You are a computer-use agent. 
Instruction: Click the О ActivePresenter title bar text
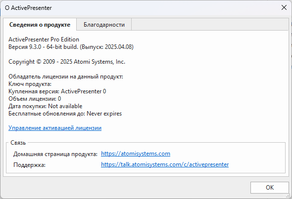coord(28,8)
